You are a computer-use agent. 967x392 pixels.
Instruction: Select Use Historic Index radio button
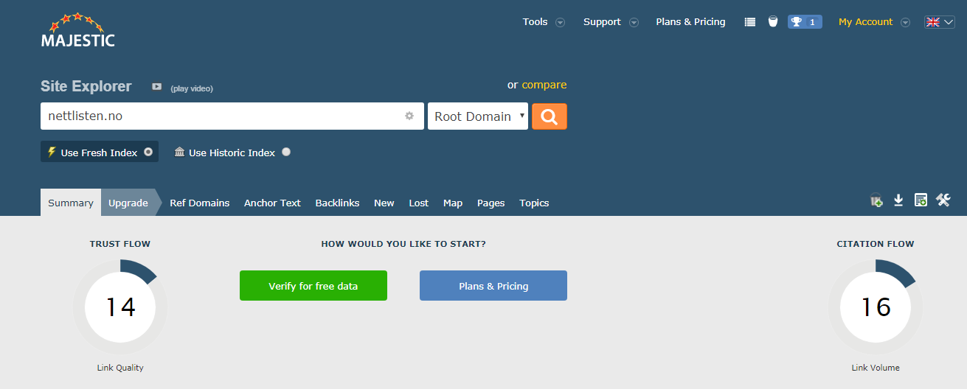[286, 152]
